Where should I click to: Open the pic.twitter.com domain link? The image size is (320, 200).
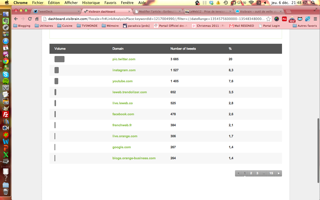124,59
